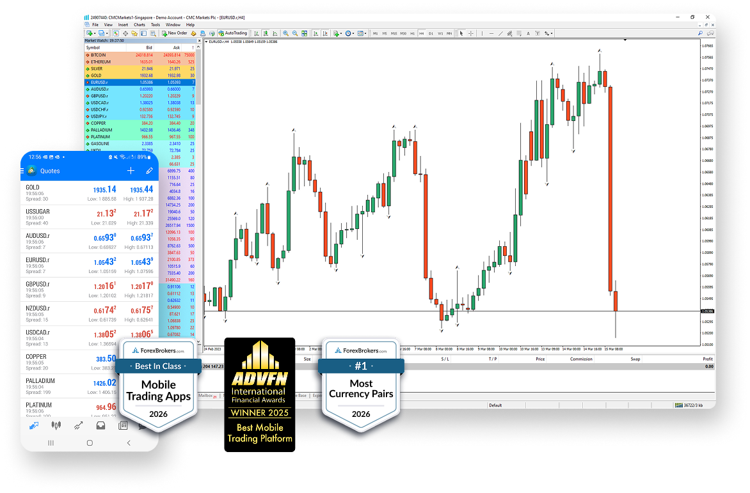Select the Trendline drawing tool

pos(501,33)
